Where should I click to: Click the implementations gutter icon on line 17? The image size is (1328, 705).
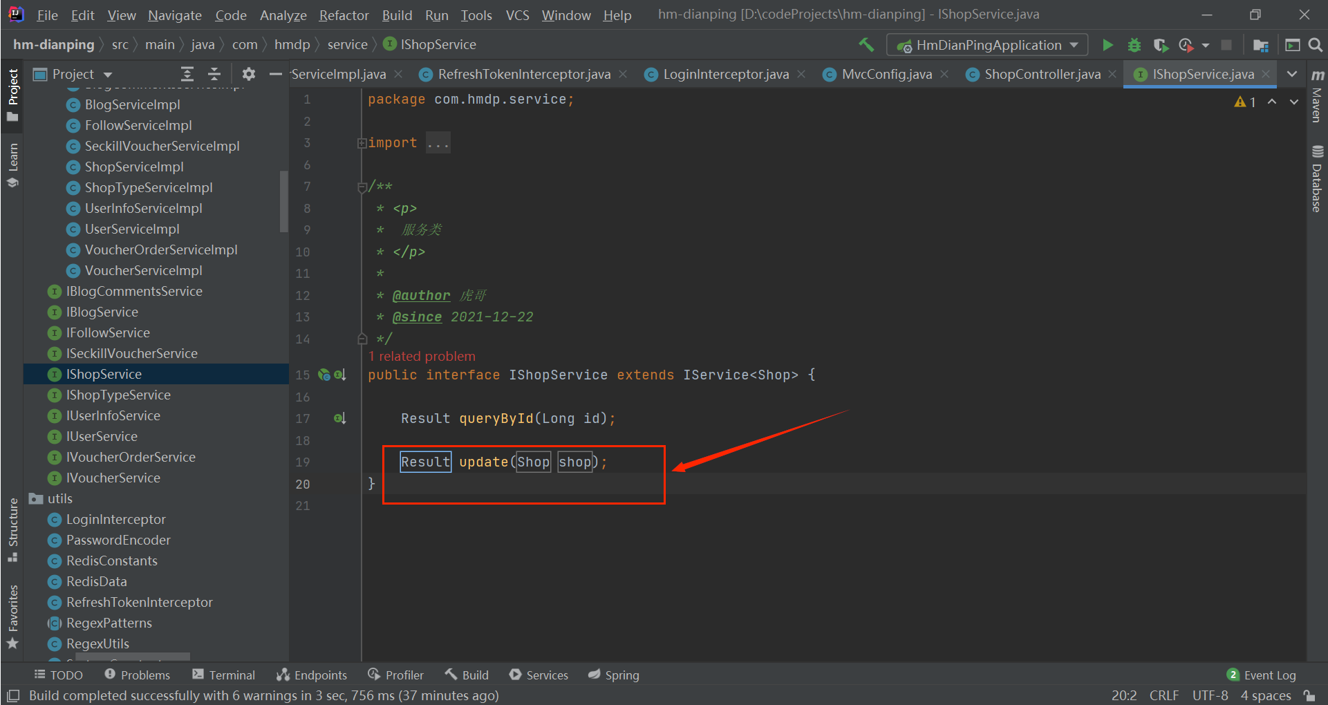339,418
